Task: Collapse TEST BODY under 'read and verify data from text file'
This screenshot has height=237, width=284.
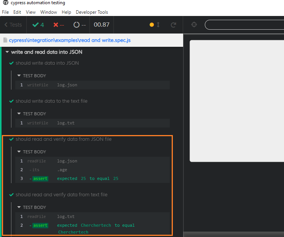Action: [32, 207]
